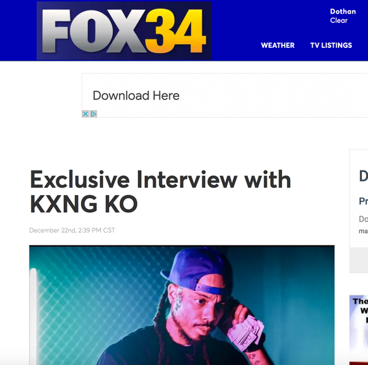Click the sidebar panel heading starting with D
This screenshot has height=365, width=368.
[x=363, y=176]
